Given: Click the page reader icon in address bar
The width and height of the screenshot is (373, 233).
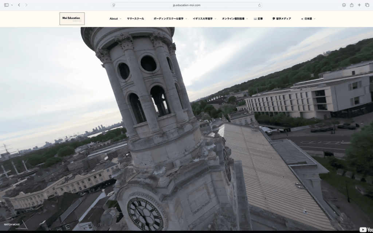Looking at the screenshot, I should point(114,5).
